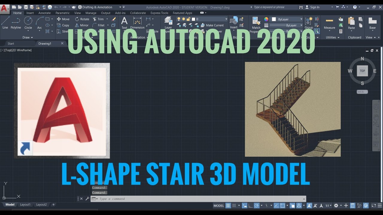Open the Group tool
This screenshot has width=383, height=215.
(x=309, y=23)
